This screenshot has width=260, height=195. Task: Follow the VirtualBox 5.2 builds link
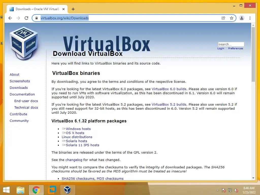pos(169,105)
